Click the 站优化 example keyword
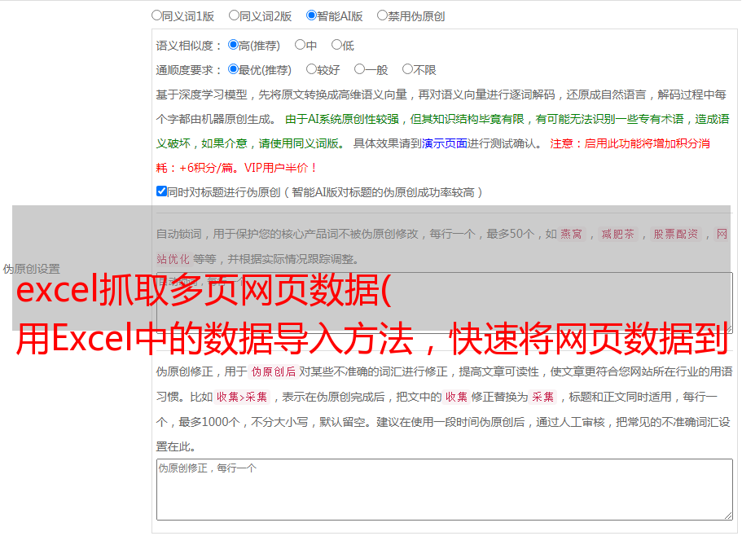The height and width of the screenshot is (536, 742). pyautogui.click(x=173, y=259)
